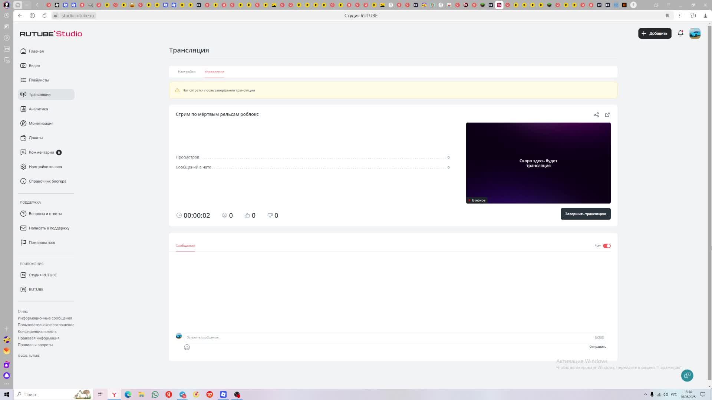Open File Explorer from the taskbar
The image size is (712, 400).
[141, 394]
